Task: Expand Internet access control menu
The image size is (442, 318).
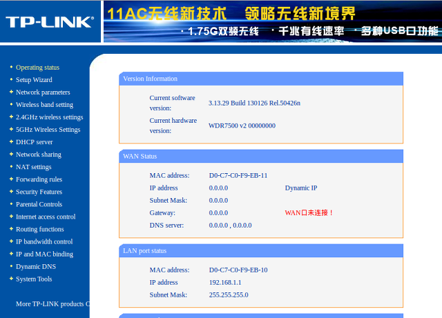Action: 46,217
